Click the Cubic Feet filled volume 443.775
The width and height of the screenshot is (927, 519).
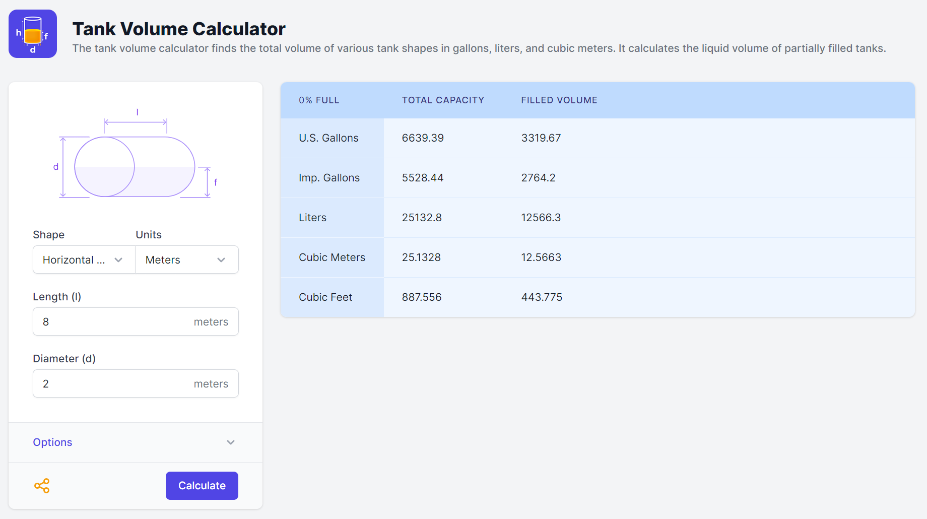pyautogui.click(x=542, y=297)
